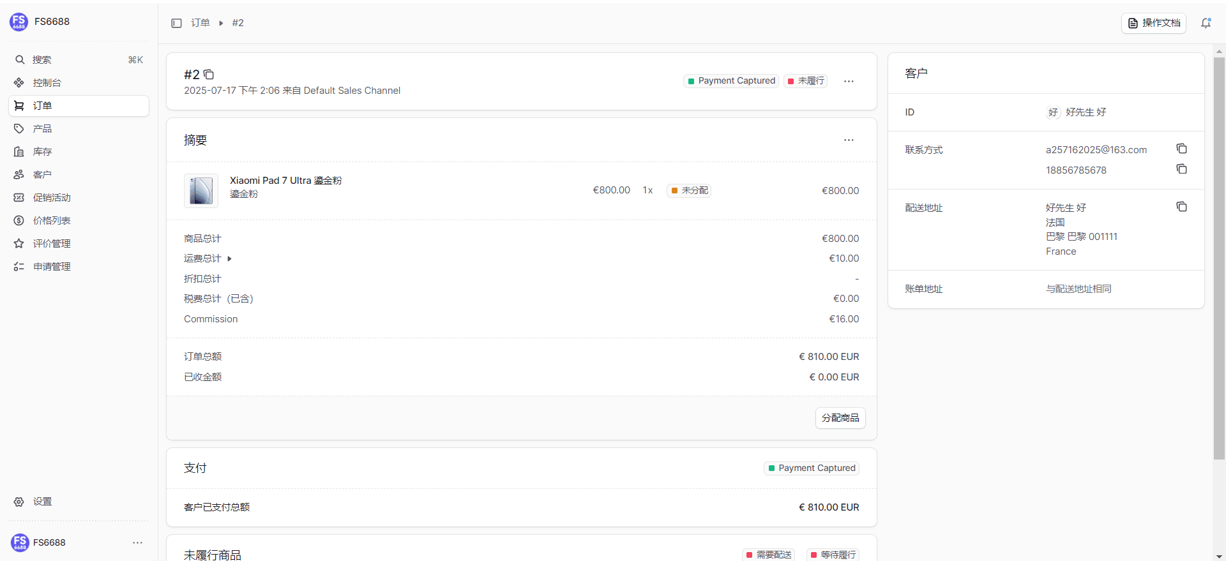Click the search field in sidebar
This screenshot has width=1226, height=561.
click(x=78, y=59)
